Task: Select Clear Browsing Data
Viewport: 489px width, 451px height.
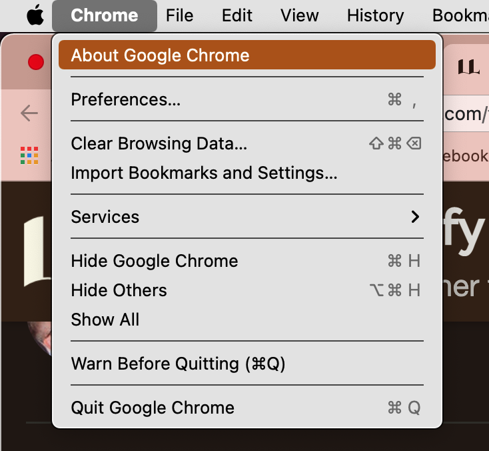Action: [247, 143]
